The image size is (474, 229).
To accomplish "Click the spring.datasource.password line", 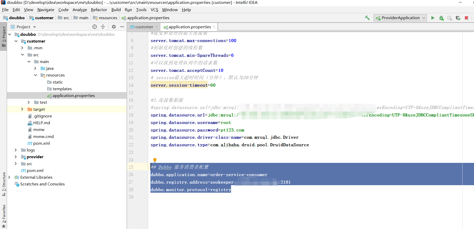I will click(197, 130).
